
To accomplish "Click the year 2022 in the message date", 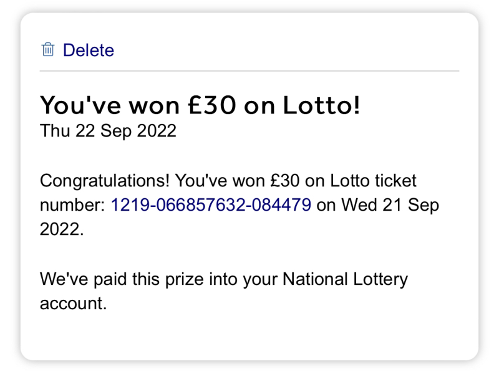I will tap(157, 131).
